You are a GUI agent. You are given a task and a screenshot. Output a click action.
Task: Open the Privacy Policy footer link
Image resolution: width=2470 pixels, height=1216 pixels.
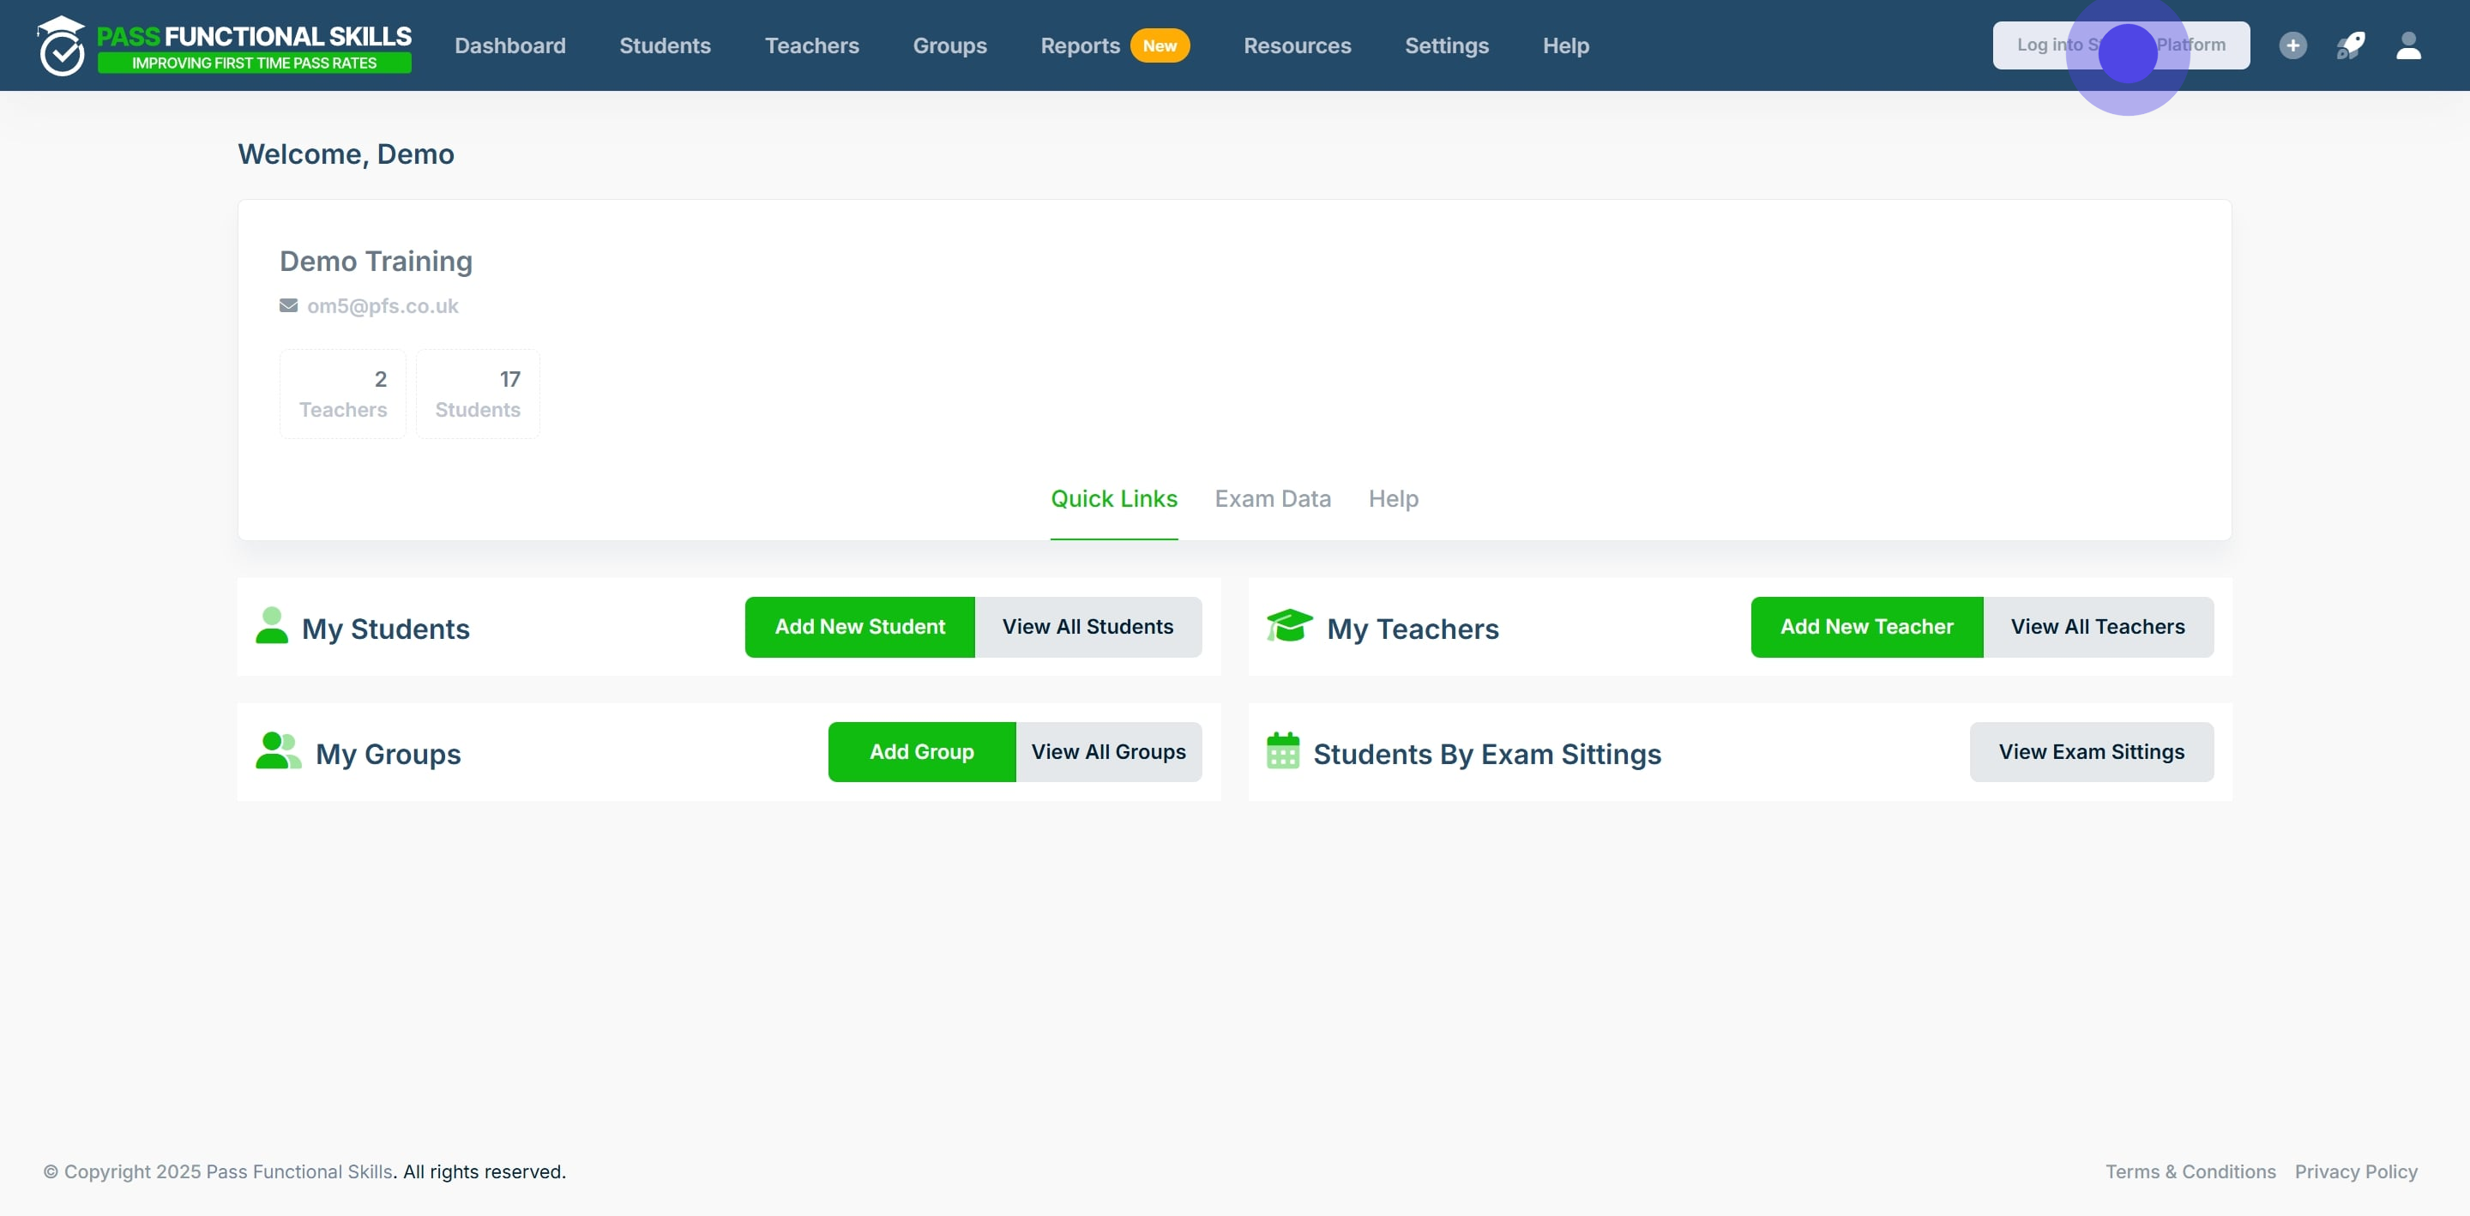tap(2356, 1172)
